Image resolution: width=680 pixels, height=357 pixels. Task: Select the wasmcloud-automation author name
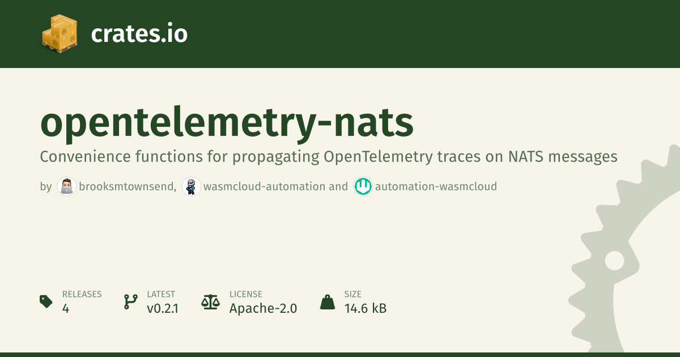point(264,186)
